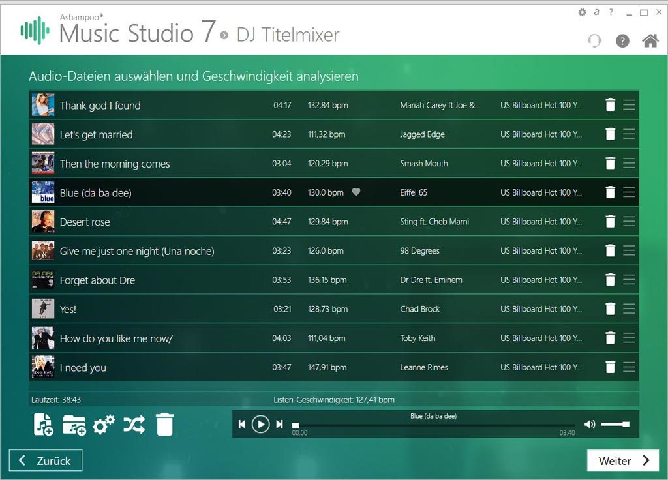
Task: Open settings gear in the title bar
Action: (583, 12)
